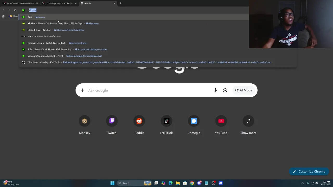Image resolution: width=333 pixels, height=187 pixels.
Task: Reload the current page
Action: 15,10
